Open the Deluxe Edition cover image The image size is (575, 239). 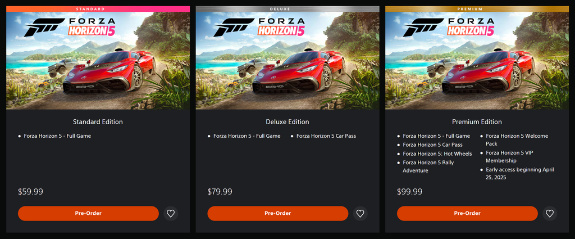(x=287, y=61)
